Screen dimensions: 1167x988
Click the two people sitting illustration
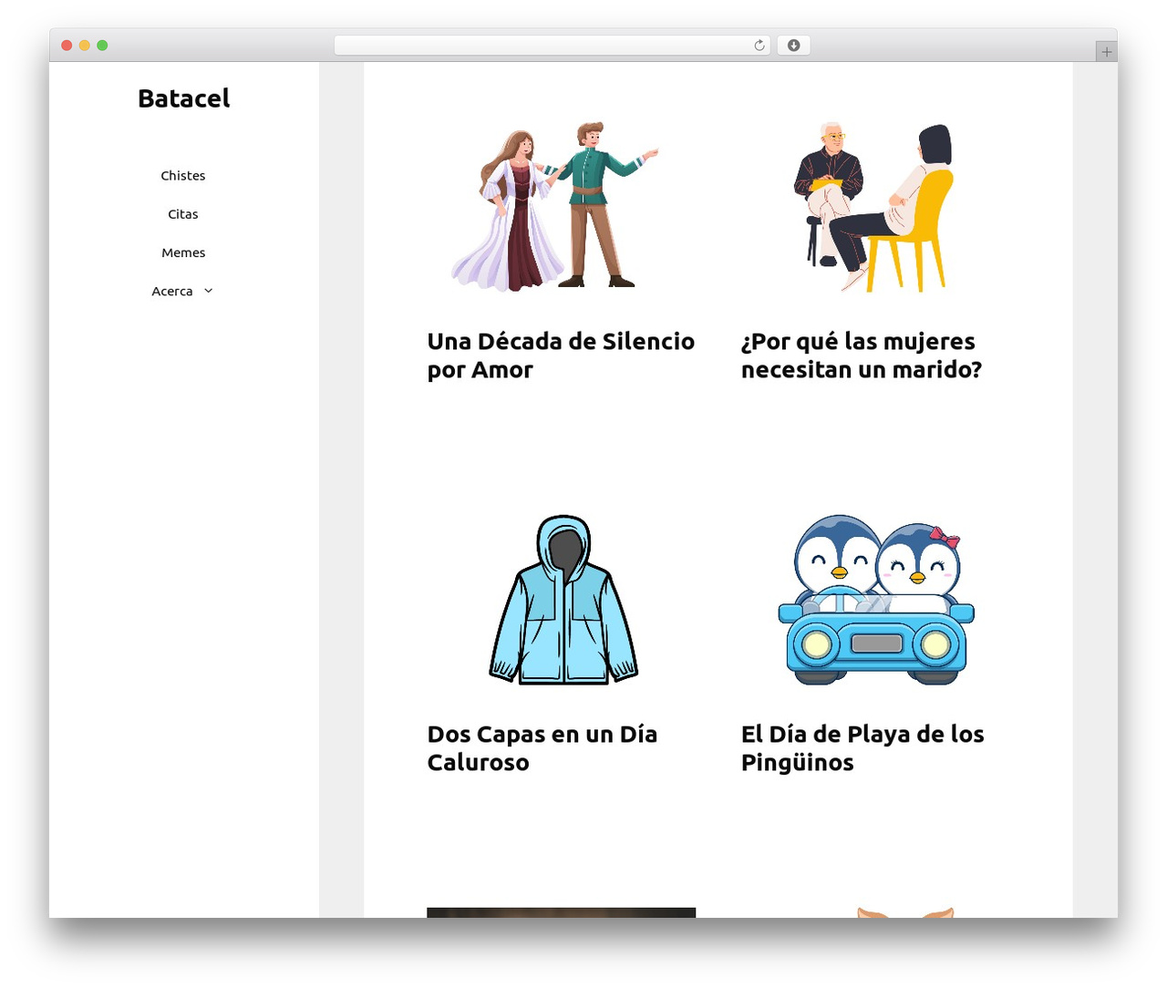[x=873, y=208]
